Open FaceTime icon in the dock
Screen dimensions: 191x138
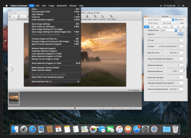click(x=110, y=129)
